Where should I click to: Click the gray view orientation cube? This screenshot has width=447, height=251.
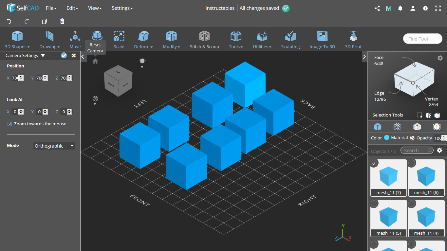pos(118,81)
